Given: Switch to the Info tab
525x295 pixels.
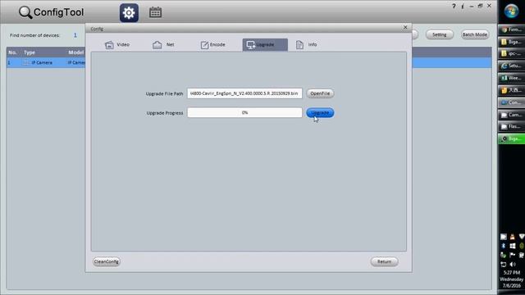Looking at the screenshot, I should [306, 44].
